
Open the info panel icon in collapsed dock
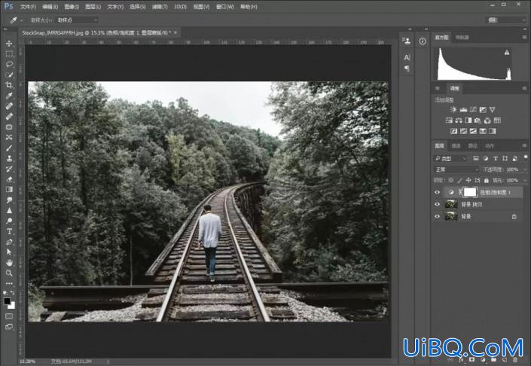pyautogui.click(x=423, y=41)
